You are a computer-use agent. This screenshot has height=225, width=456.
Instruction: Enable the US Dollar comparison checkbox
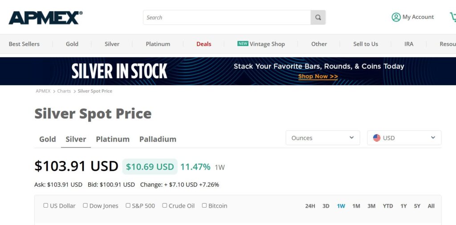click(x=46, y=205)
